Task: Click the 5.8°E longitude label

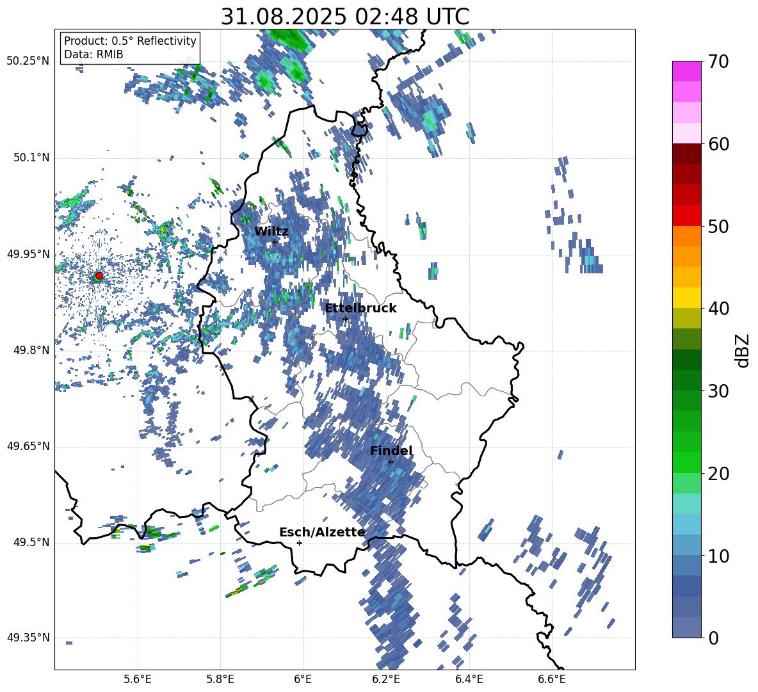Action: [220, 679]
